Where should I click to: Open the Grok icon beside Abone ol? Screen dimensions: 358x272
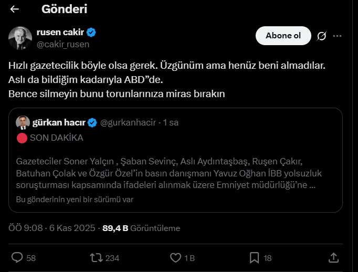tap(322, 36)
